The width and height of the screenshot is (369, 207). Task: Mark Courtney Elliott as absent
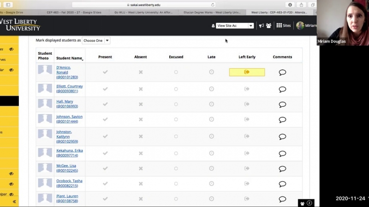pos(141,89)
